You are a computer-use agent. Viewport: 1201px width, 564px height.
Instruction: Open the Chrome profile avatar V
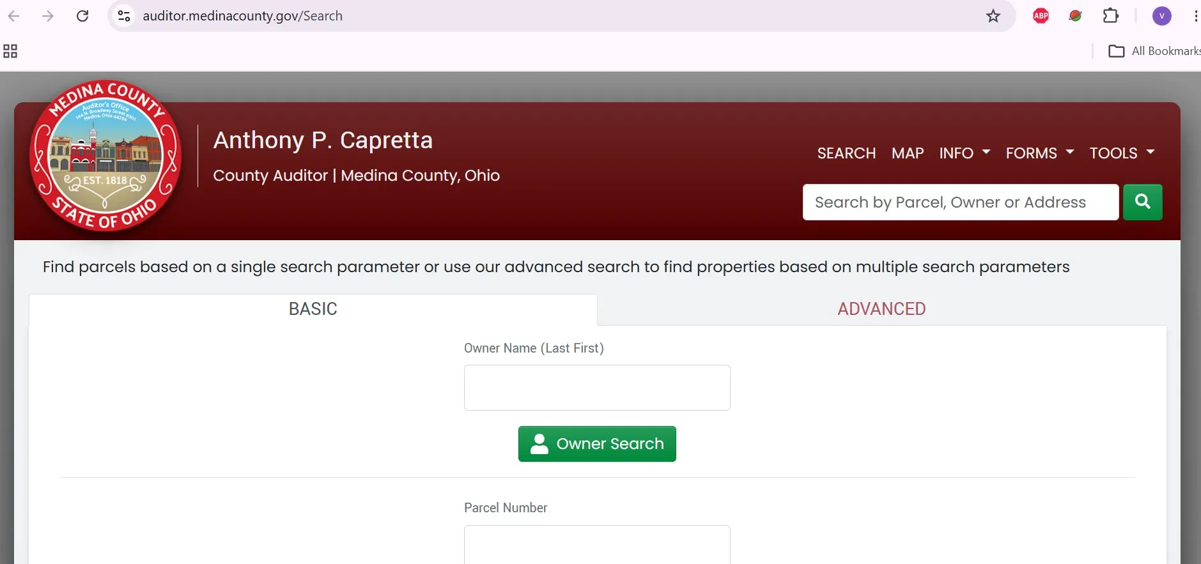1161,16
